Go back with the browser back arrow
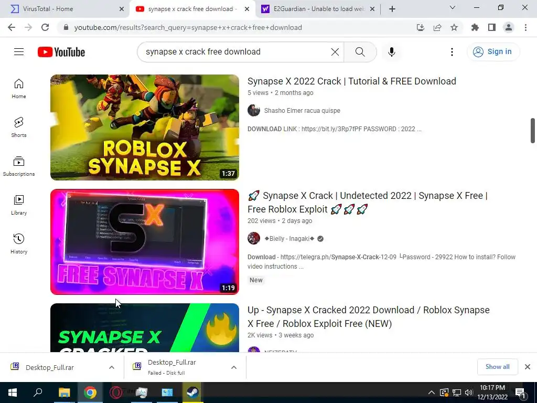The width and height of the screenshot is (537, 403). 12,27
